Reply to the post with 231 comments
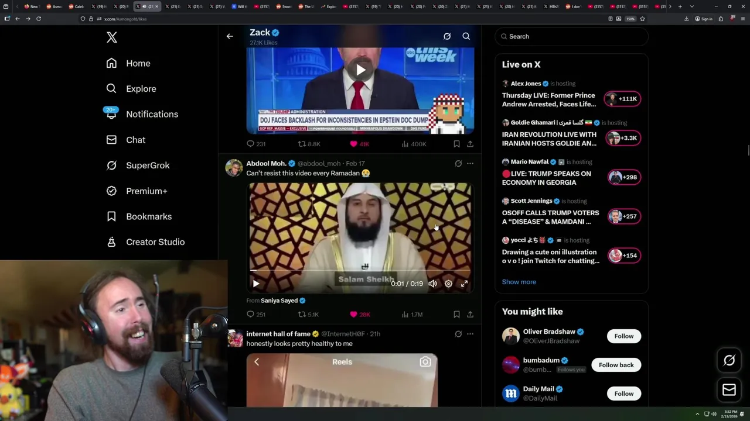Image resolution: width=750 pixels, height=421 pixels. click(x=256, y=144)
